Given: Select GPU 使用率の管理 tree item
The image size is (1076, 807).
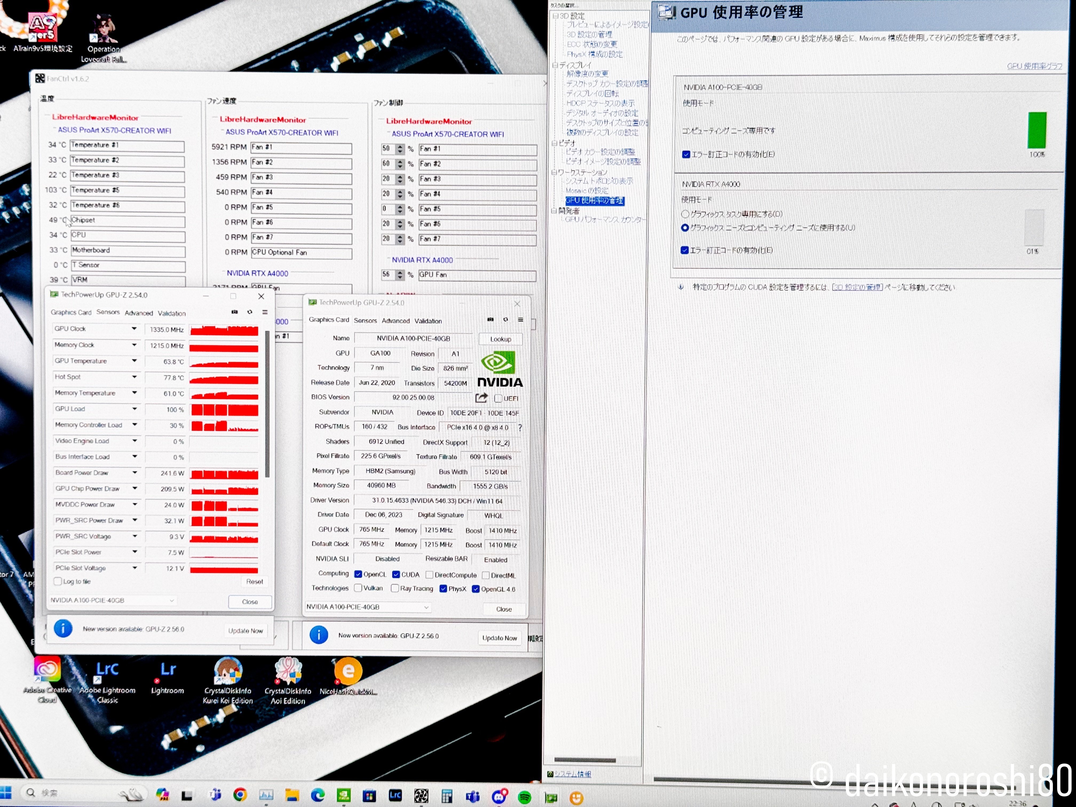Looking at the screenshot, I should coord(594,201).
